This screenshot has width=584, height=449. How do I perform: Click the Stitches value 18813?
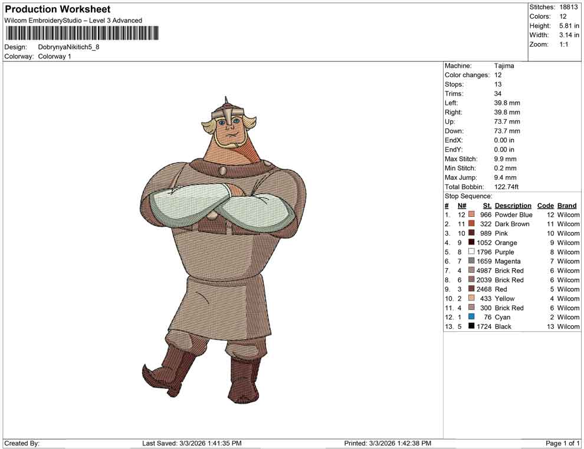tap(568, 7)
